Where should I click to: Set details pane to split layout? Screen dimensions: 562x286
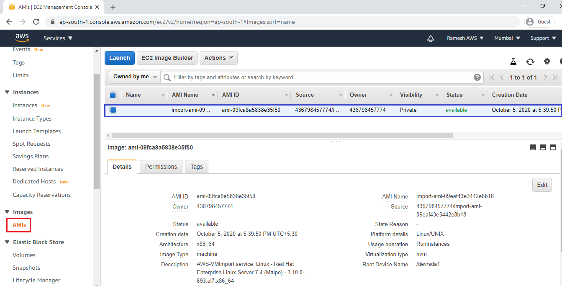[543, 147]
